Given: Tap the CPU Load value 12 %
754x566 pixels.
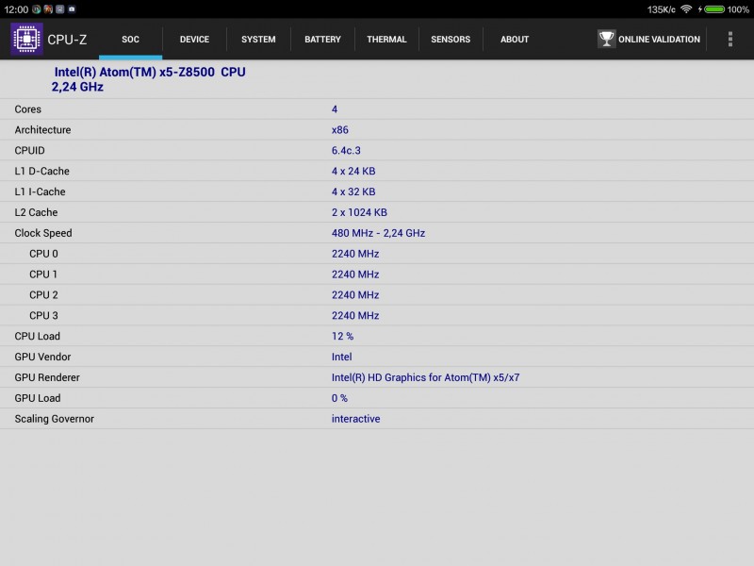Looking at the screenshot, I should point(342,337).
